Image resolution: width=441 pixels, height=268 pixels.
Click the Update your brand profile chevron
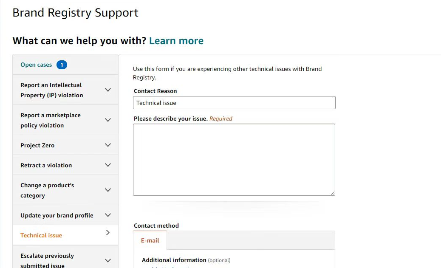click(x=108, y=215)
